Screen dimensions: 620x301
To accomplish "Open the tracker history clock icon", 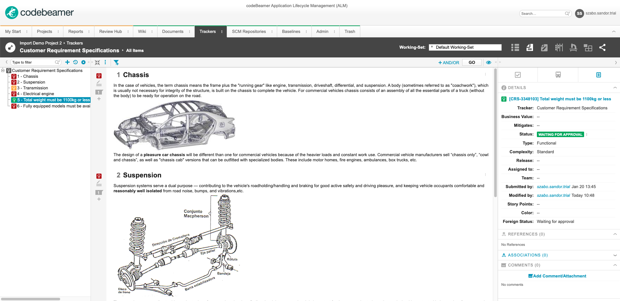I will [x=75, y=62].
